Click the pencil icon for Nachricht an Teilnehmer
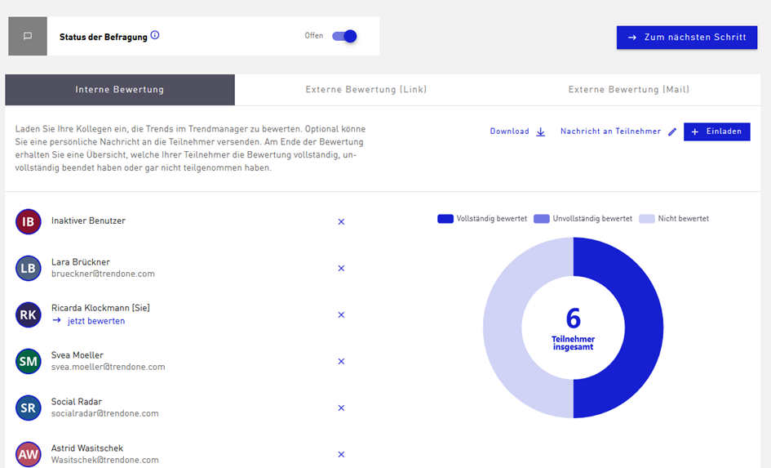The height and width of the screenshot is (468, 771). click(x=672, y=131)
